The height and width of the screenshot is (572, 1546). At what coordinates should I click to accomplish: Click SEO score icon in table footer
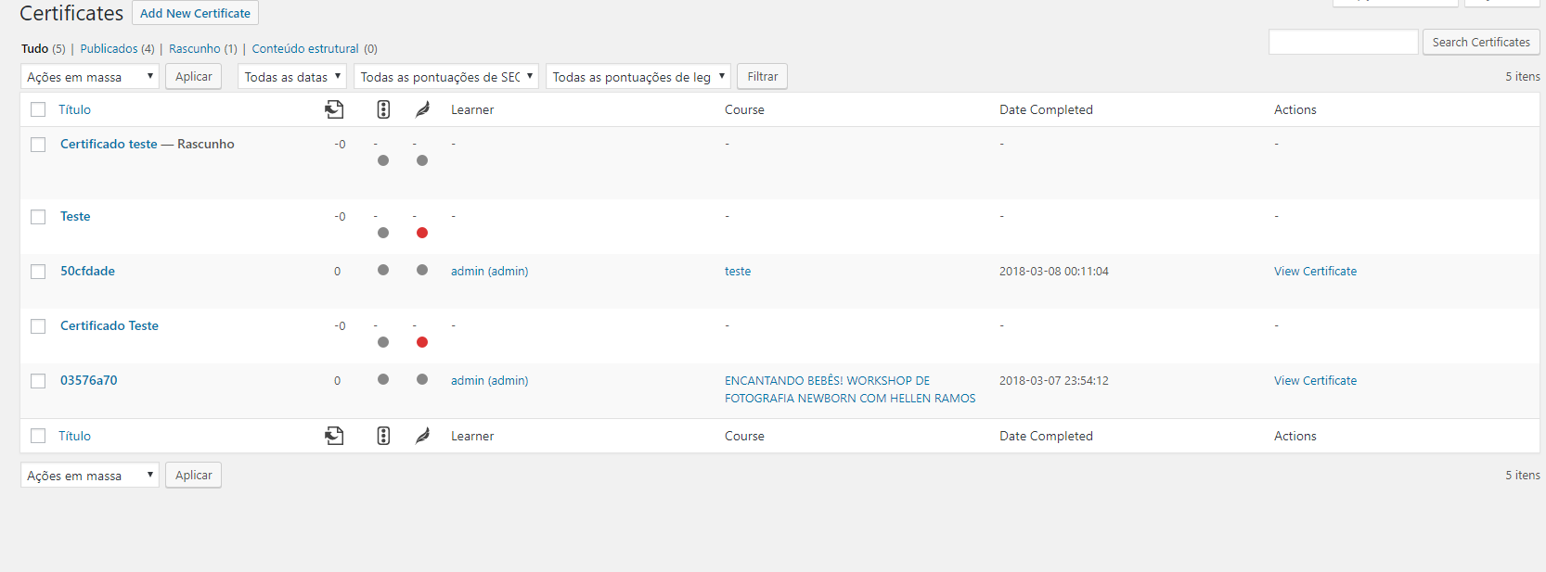[x=383, y=436]
